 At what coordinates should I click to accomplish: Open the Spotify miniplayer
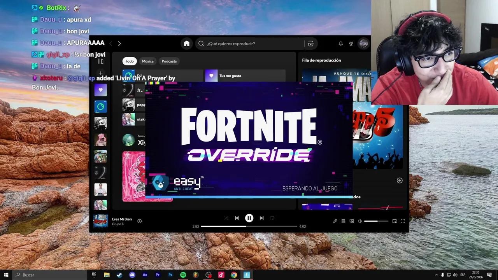(395, 221)
